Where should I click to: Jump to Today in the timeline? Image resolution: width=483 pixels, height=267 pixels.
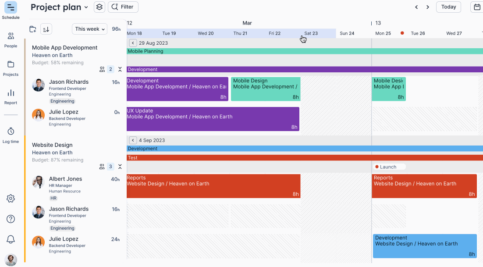[x=448, y=7]
